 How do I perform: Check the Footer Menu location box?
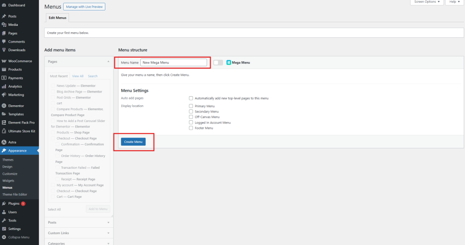[x=191, y=128]
